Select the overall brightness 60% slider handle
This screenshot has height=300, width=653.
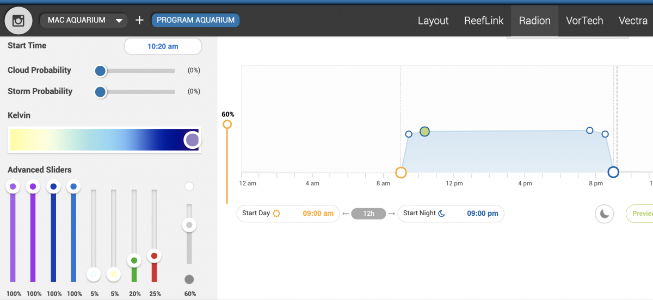pos(189,225)
